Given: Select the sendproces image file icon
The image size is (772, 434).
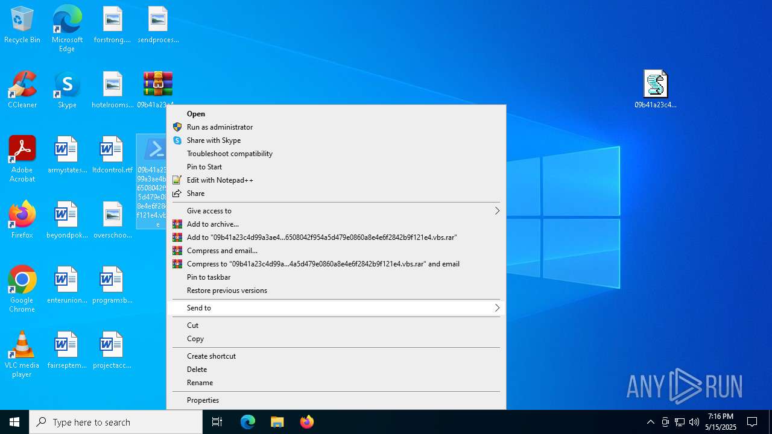Looking at the screenshot, I should 158,25.
